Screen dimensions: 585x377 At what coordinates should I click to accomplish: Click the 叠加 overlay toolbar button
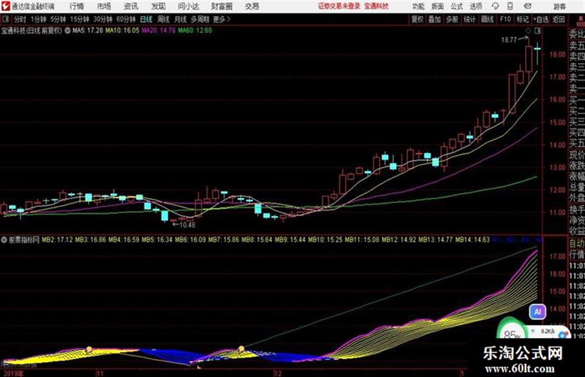point(435,19)
